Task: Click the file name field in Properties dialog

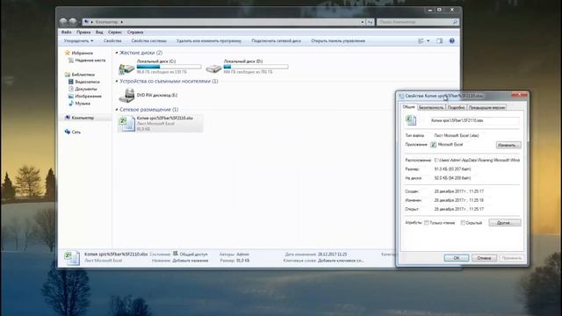Action: point(474,121)
